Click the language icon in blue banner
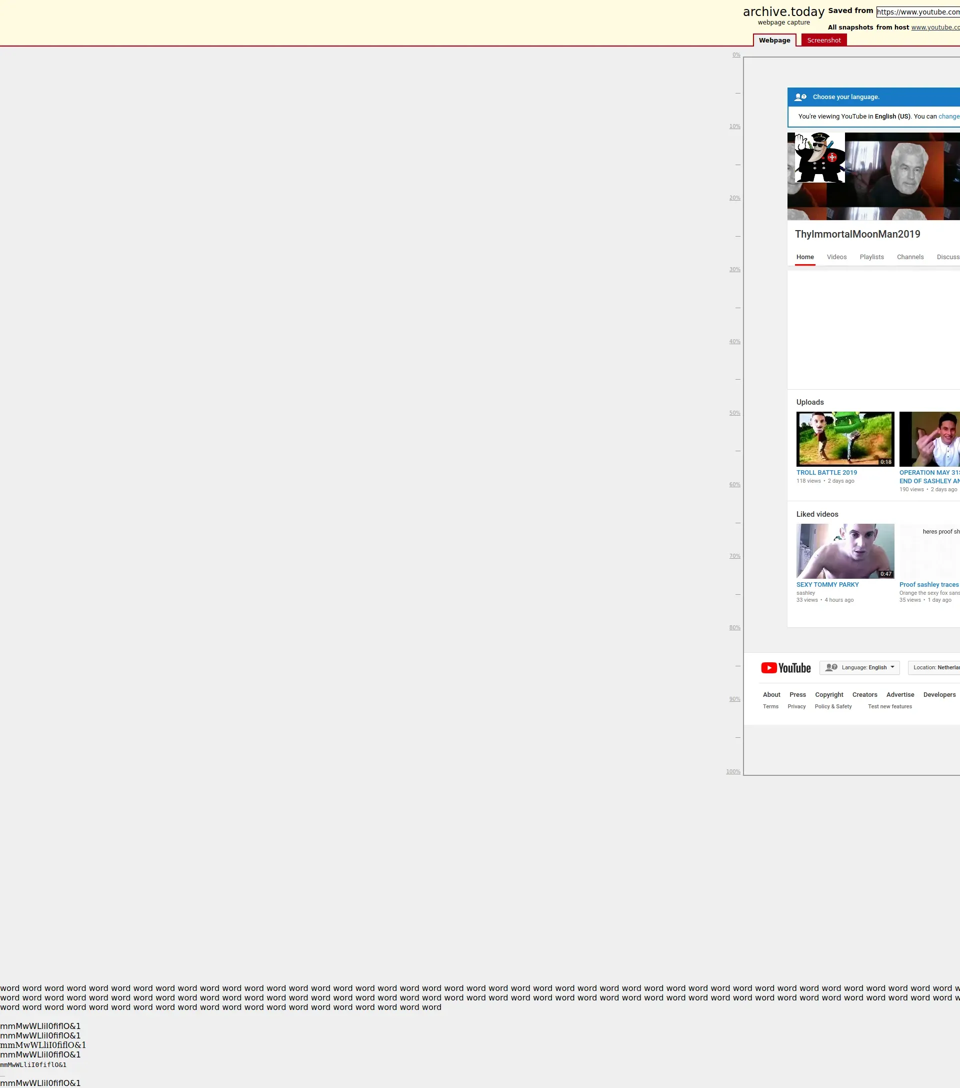 [x=800, y=97]
